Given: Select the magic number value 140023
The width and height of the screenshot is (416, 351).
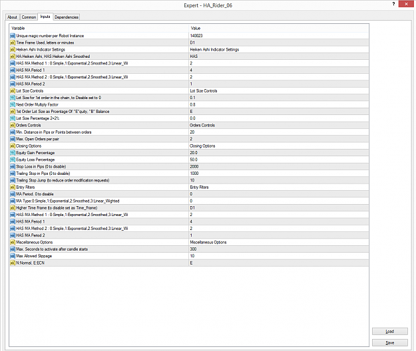Looking at the screenshot, I should point(279,36).
